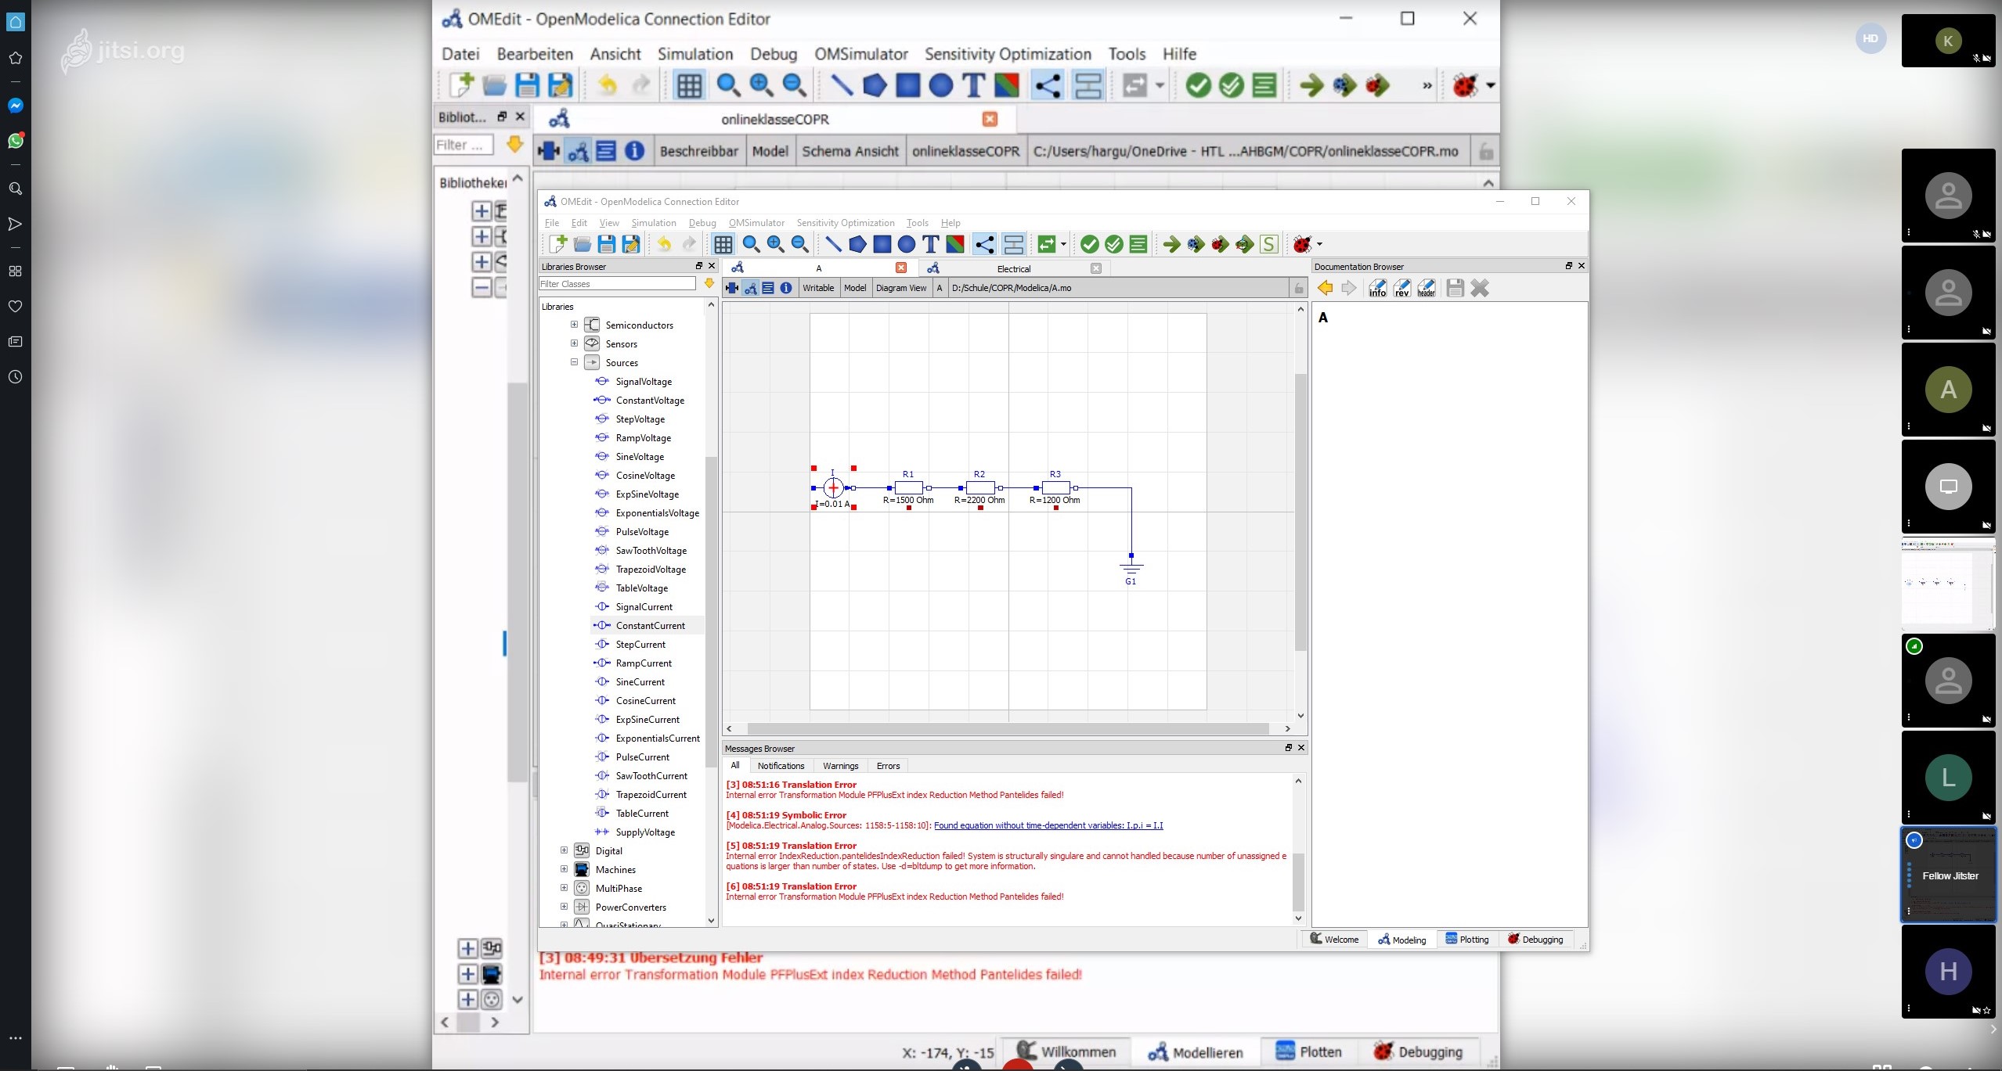Select ConstantCurrent in the libraries tree
Image resolution: width=2002 pixels, height=1071 pixels.
pos(649,625)
